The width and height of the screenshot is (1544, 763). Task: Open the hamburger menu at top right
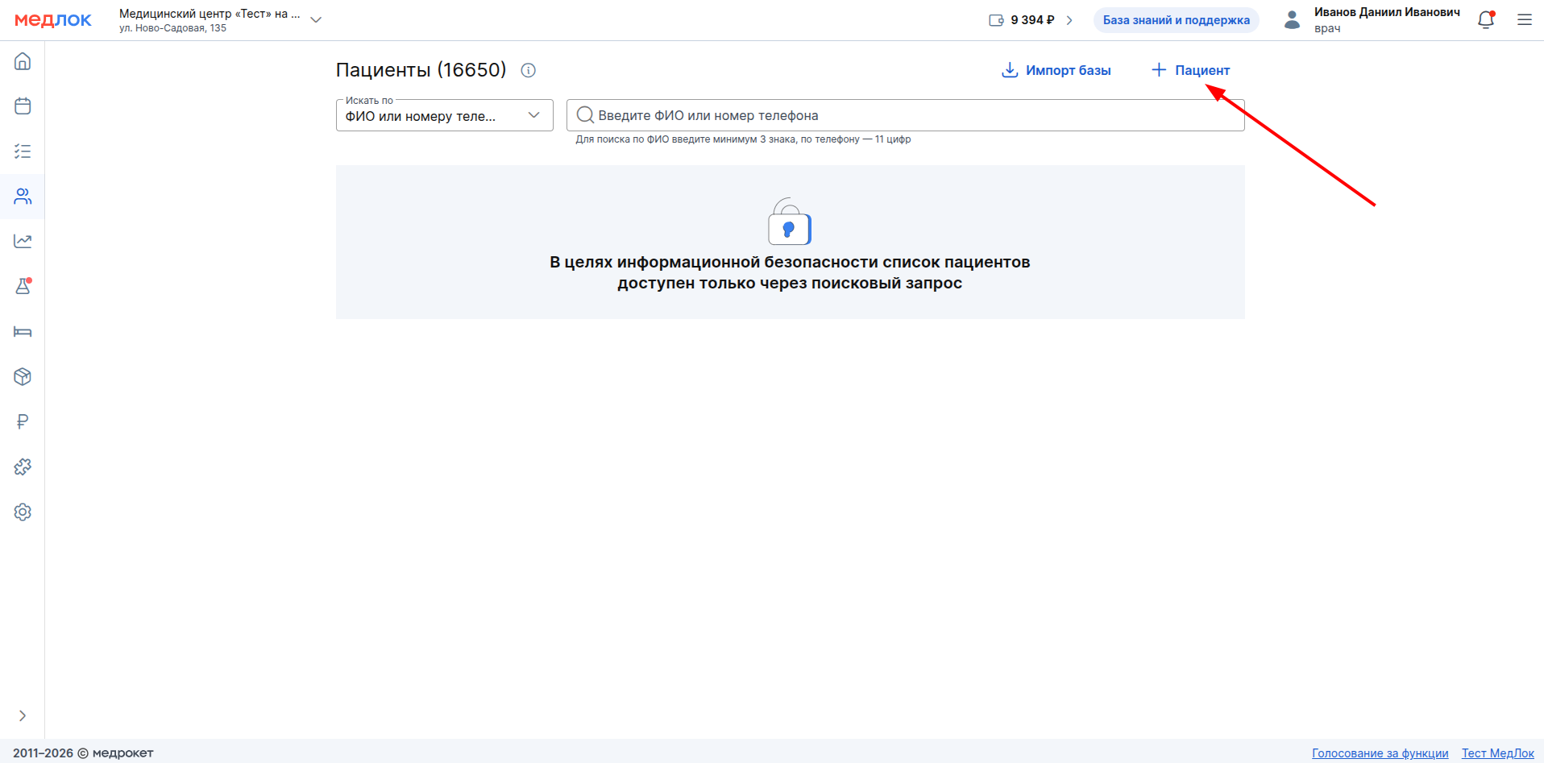(x=1524, y=20)
